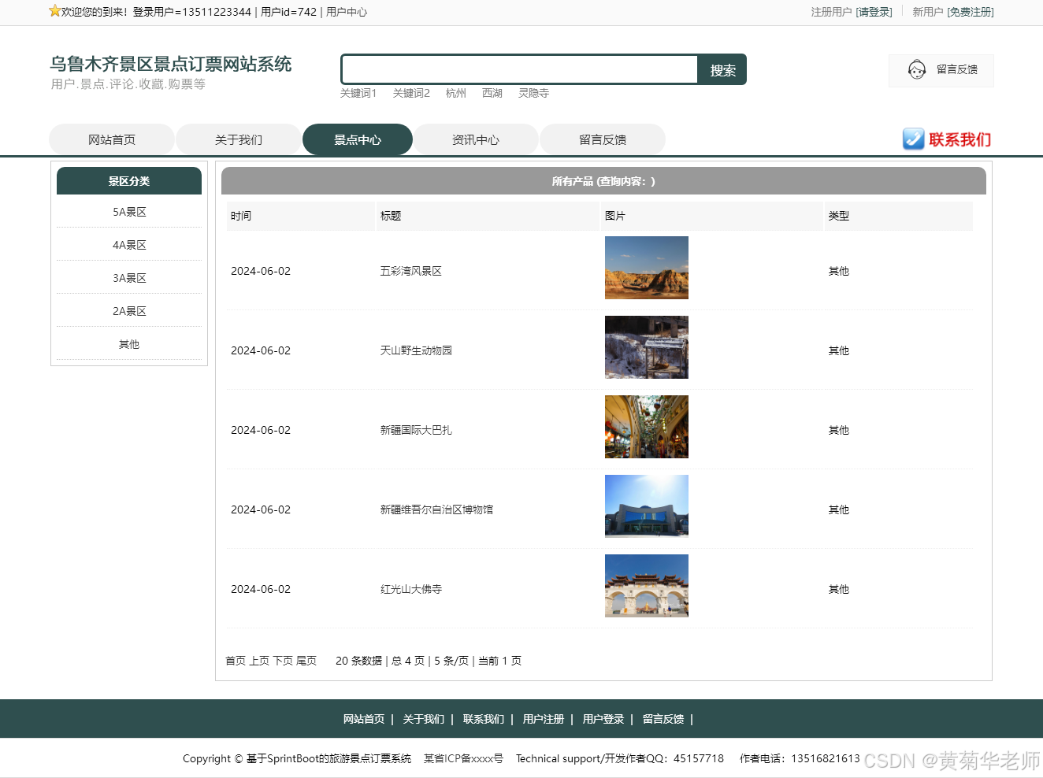This screenshot has height=778, width=1043.
Task: Click footer link 关于我们
Action: tap(424, 719)
